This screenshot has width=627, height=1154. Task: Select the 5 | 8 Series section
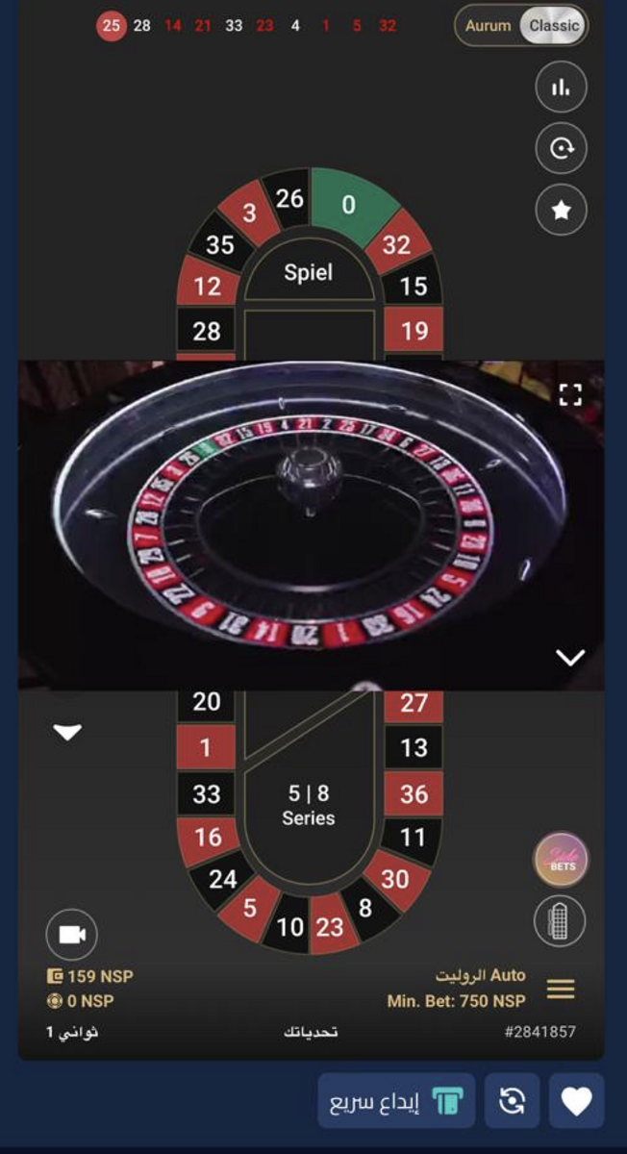pyautogui.click(x=308, y=805)
